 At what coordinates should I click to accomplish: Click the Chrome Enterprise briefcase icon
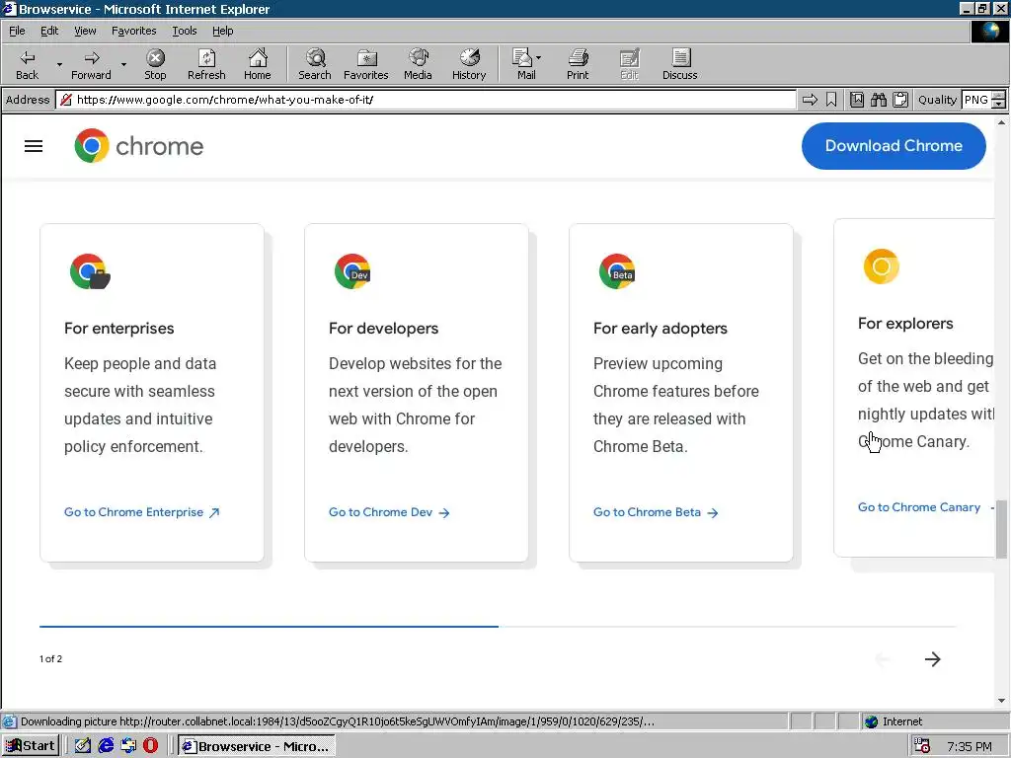pyautogui.click(x=90, y=271)
